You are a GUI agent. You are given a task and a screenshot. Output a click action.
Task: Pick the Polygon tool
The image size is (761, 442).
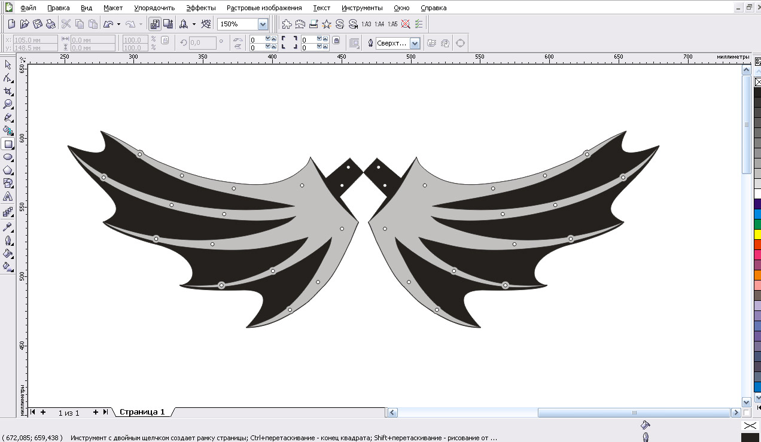[x=8, y=170]
